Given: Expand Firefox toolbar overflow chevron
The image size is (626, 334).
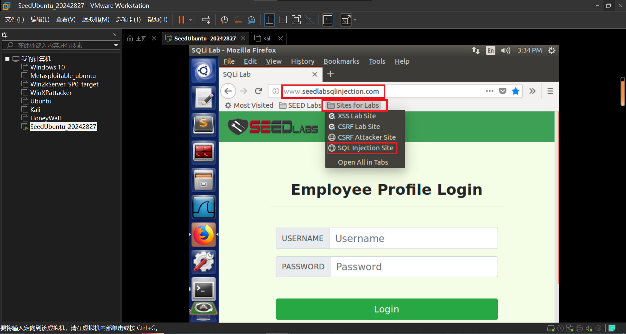Looking at the screenshot, I should pyautogui.click(x=532, y=91).
